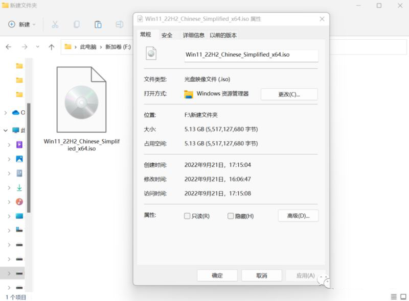The height and width of the screenshot is (301, 409).
Task: Click the ISO file name label in Explorer
Action: click(x=82, y=145)
